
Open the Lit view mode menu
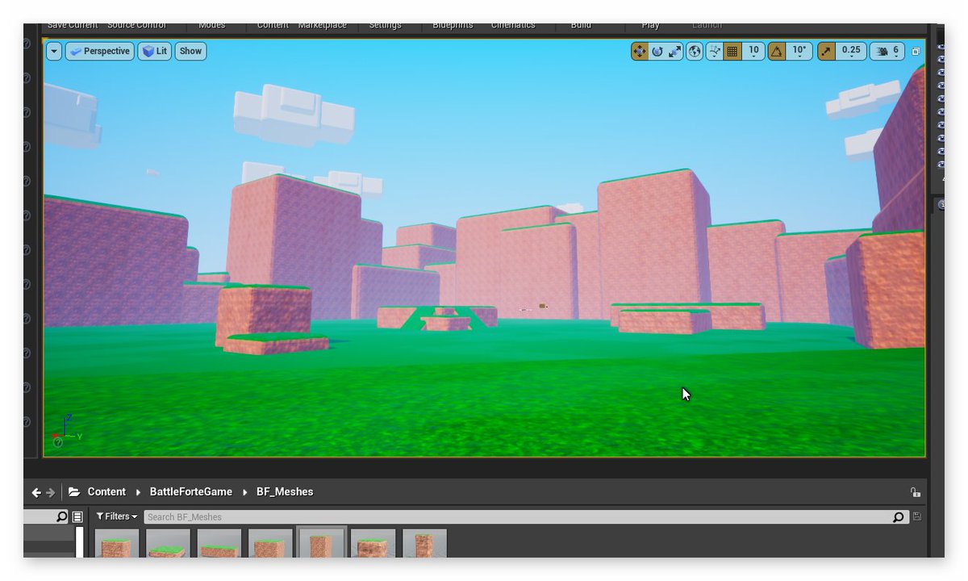pyautogui.click(x=155, y=52)
